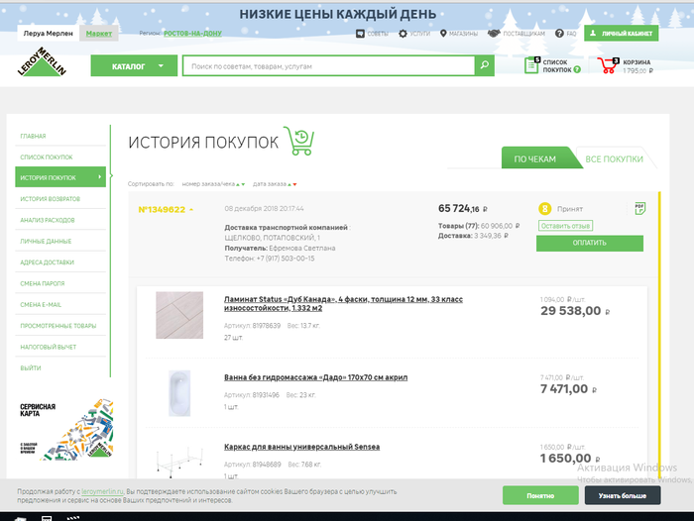Open История покупок sidebar item
Viewport: 694px width, 521px height.
60,177
